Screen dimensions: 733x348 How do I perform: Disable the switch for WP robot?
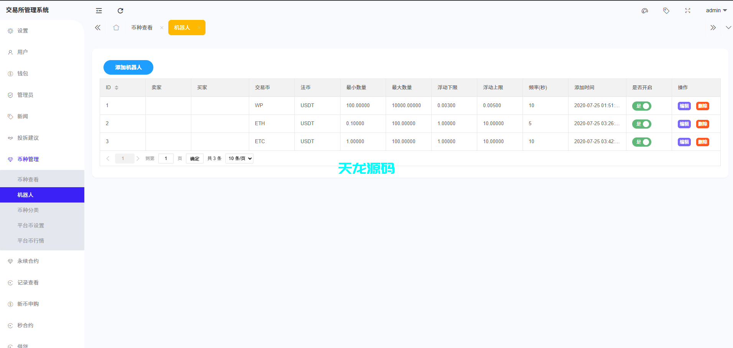coord(641,106)
